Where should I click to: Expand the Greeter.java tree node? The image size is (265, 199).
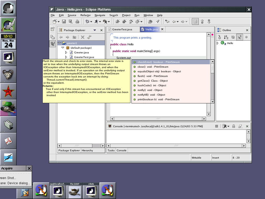tap(66, 52)
